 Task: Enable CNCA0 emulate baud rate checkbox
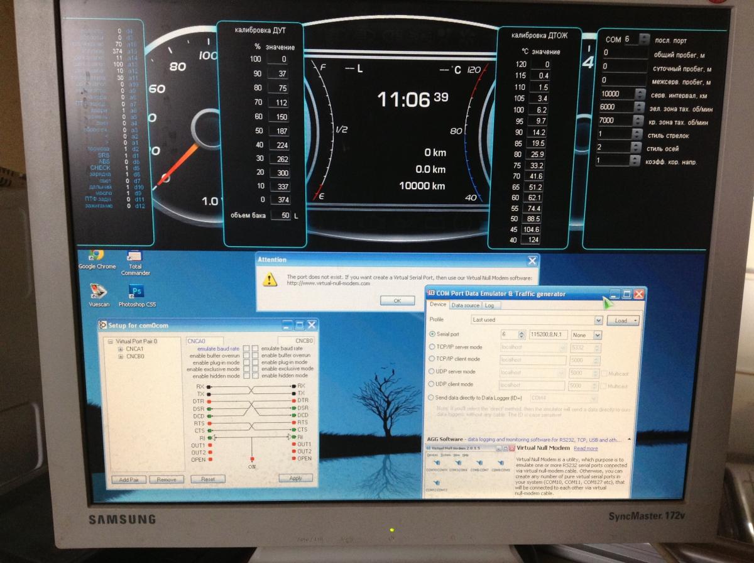tap(247, 348)
